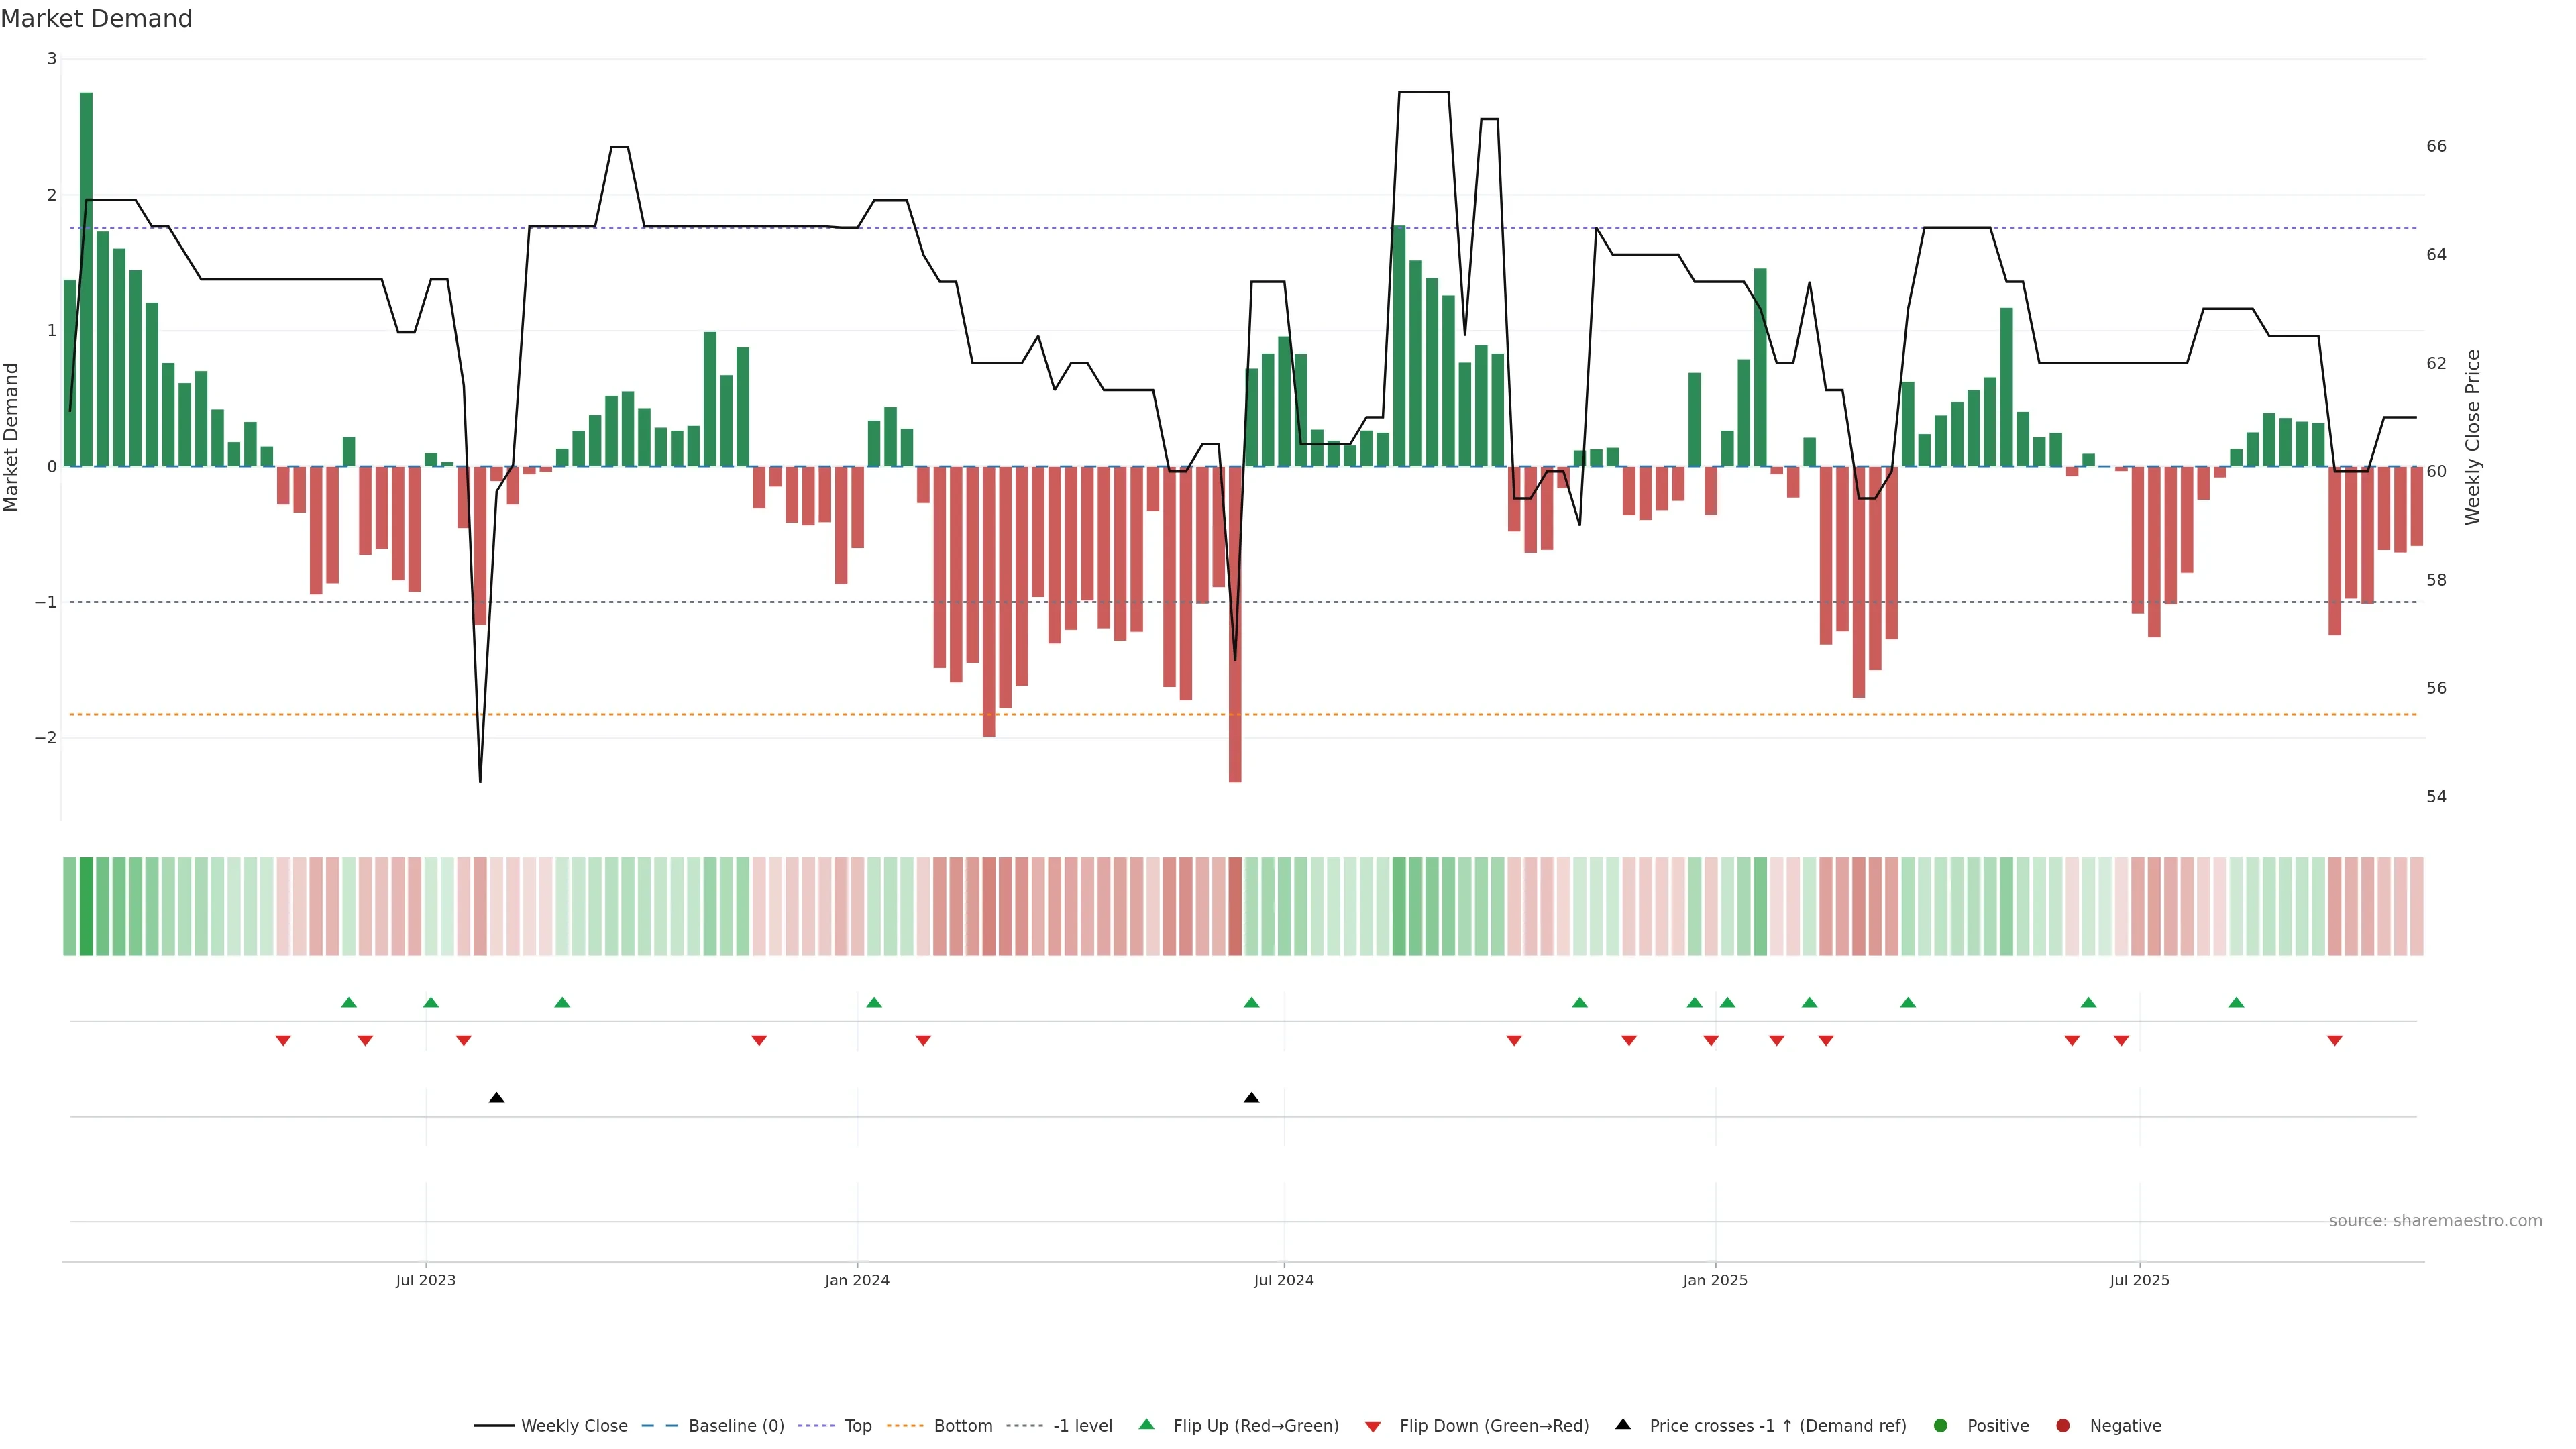The width and height of the screenshot is (2576, 1449).
Task: Click the red Flip Down legend triangle
Action: click(1373, 1427)
